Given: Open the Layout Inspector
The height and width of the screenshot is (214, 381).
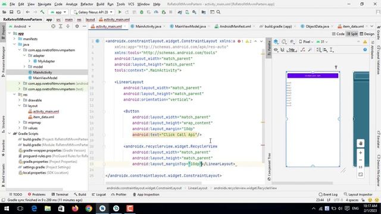Looking at the screenshot, I should click(358, 194).
